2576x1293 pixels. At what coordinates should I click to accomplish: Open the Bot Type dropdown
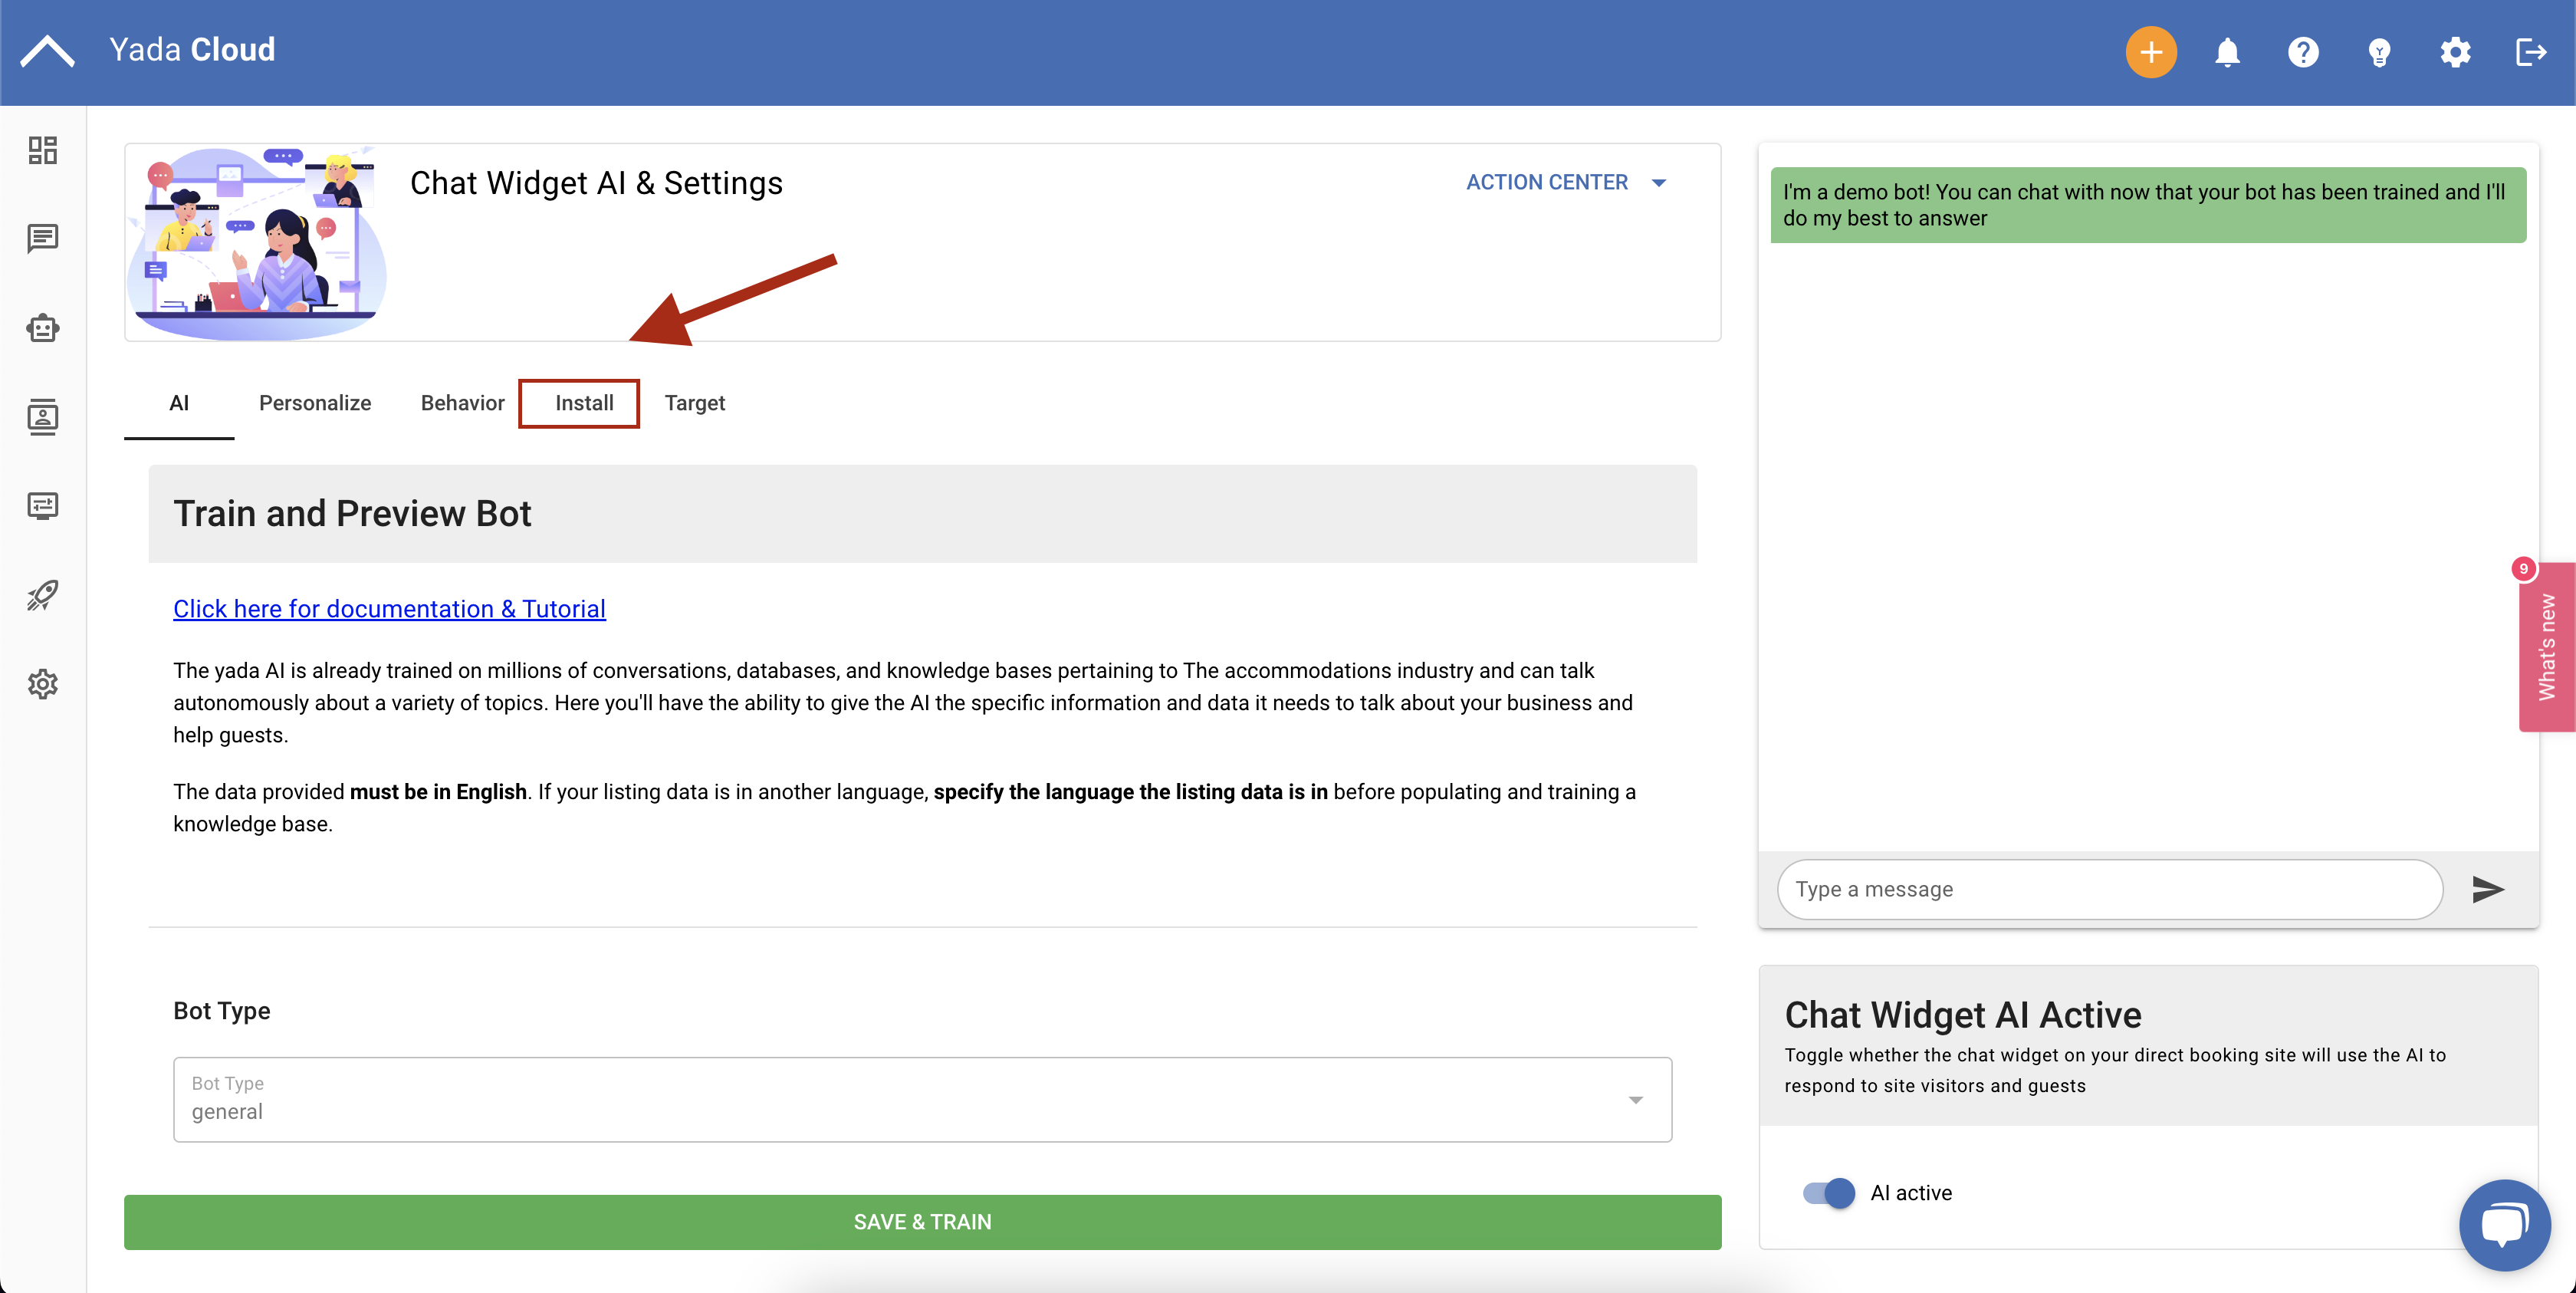(x=921, y=1099)
